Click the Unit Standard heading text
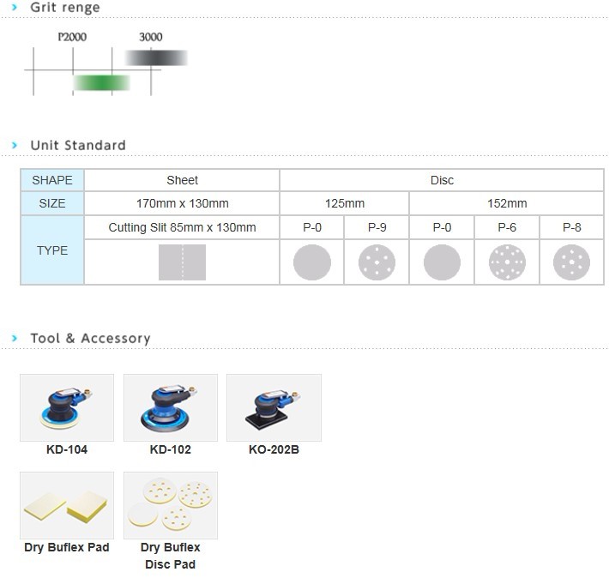Image resolution: width=609 pixels, height=578 pixels. [78, 145]
